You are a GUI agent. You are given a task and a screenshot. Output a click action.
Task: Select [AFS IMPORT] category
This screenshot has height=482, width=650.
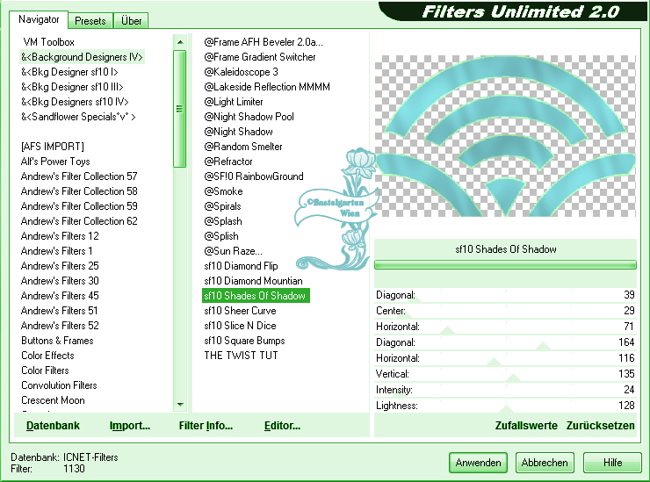(53, 147)
